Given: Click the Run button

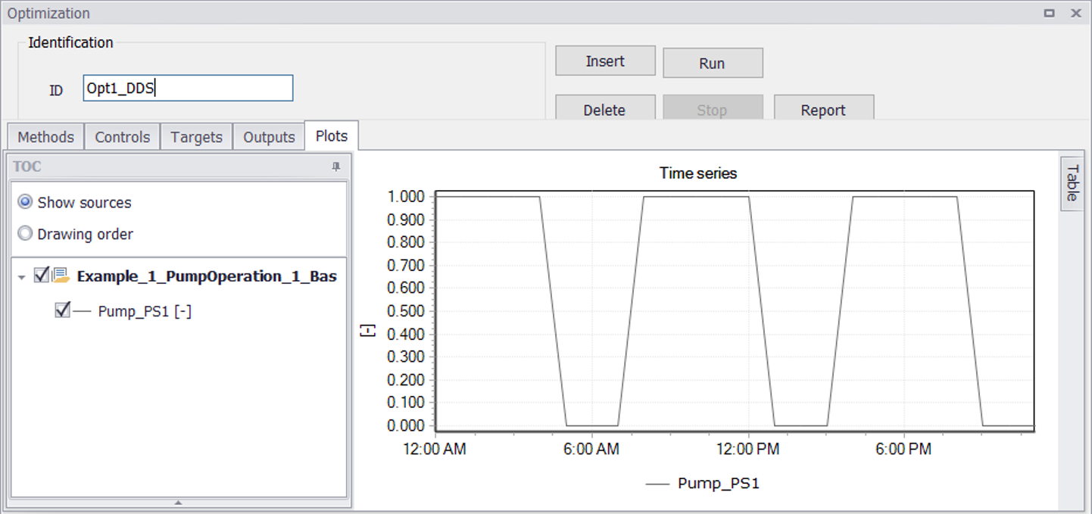Looking at the screenshot, I should tap(712, 64).
